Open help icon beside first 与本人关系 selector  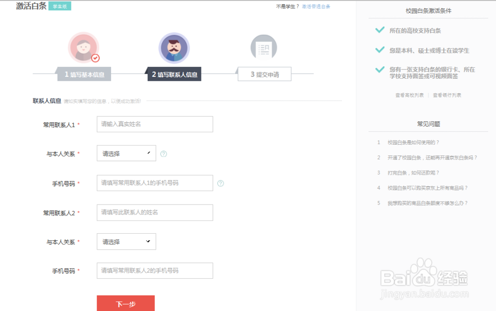(164, 154)
